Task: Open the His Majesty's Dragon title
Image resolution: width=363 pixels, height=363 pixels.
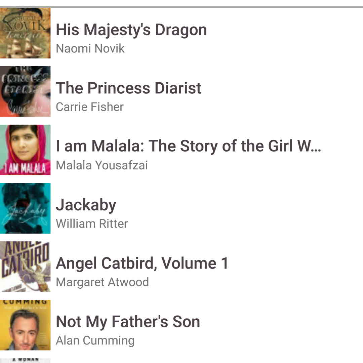Action: coord(131,30)
